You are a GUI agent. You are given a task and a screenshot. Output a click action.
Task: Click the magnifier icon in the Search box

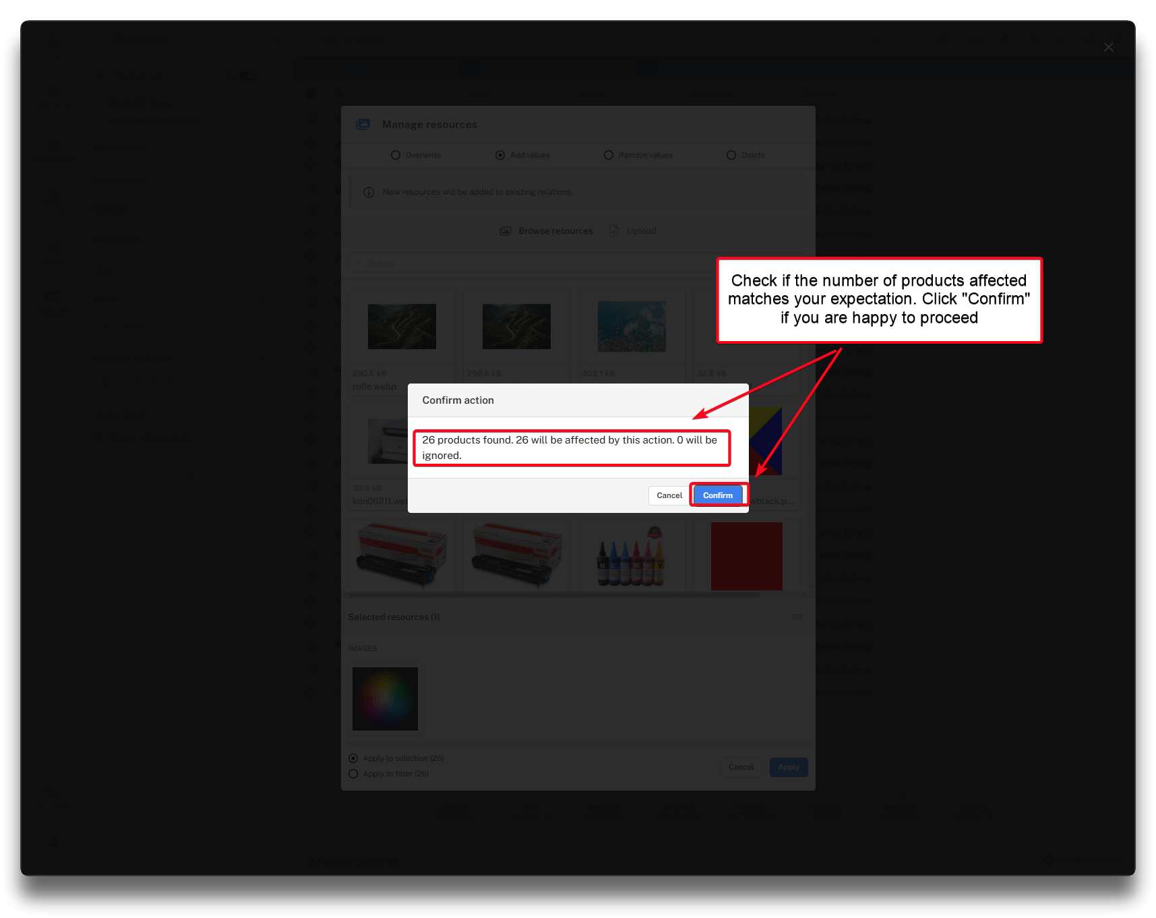click(x=359, y=263)
